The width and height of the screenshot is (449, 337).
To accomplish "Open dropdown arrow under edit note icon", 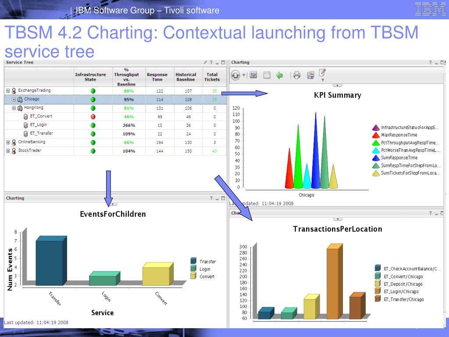I will coord(323,80).
